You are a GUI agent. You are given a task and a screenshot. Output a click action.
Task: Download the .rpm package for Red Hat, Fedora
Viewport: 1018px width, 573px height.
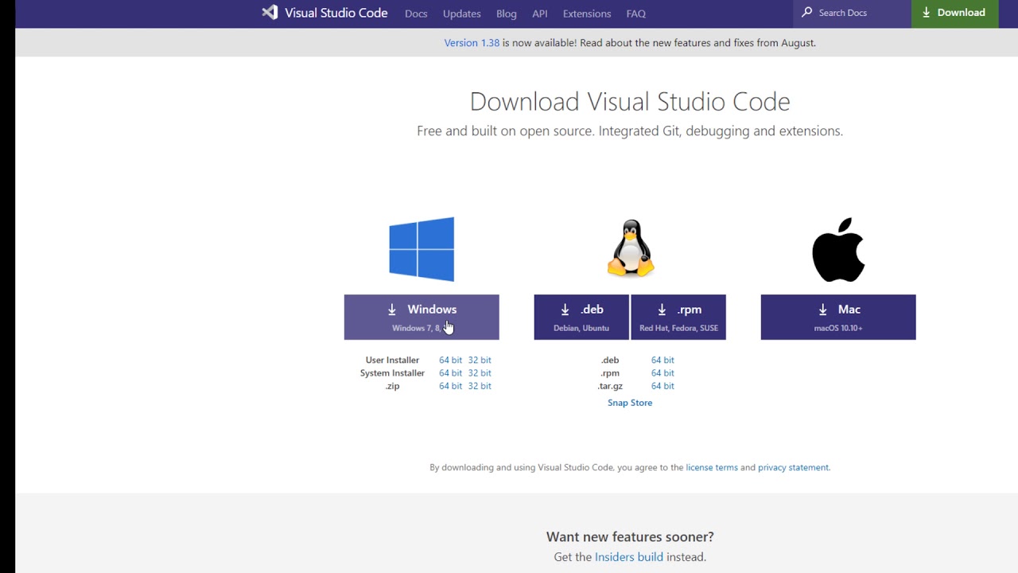(678, 317)
